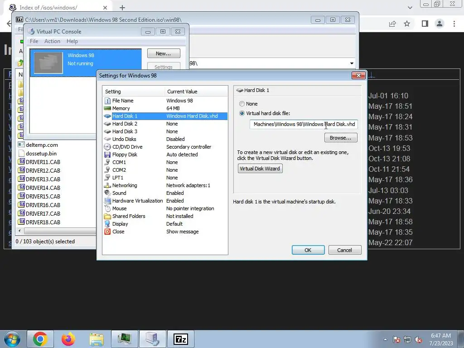464x348 pixels.
Task: Click the Mouse setting icon
Action: click(107, 208)
